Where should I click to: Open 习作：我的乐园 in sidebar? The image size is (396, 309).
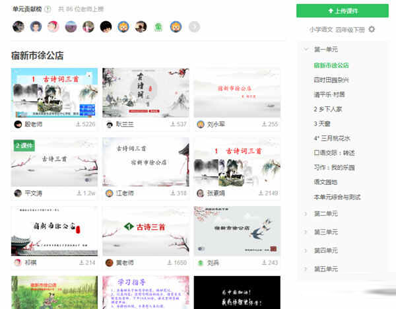click(x=334, y=168)
